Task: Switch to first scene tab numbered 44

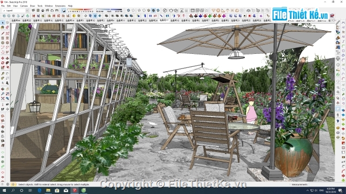Action: pos(16,20)
